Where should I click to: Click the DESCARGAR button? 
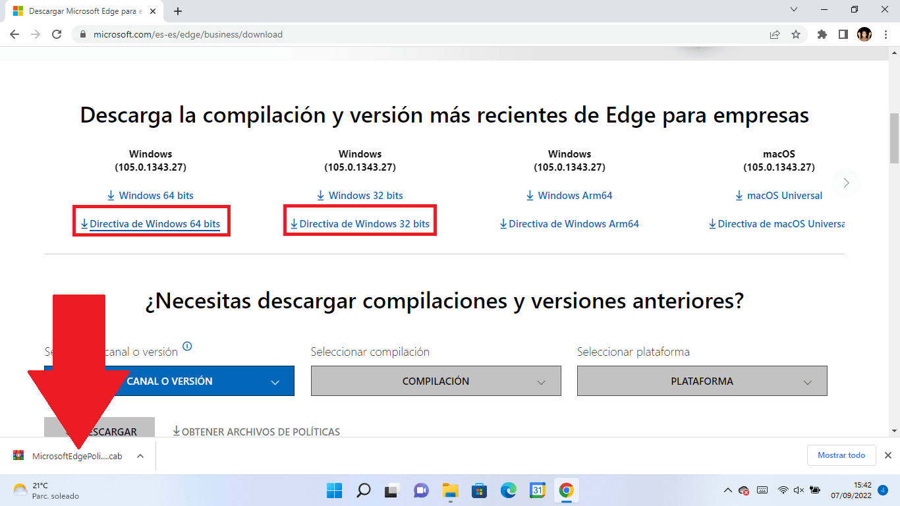[99, 427]
